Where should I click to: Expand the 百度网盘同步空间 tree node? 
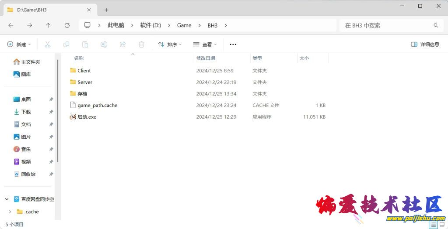7,199
